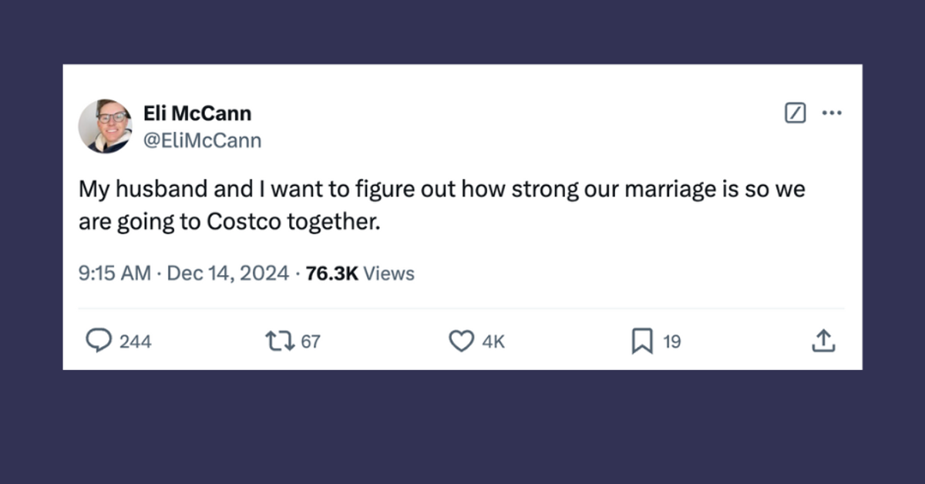Screen dimensions: 925x484
Task: Click the Dec 14, 2024 date
Action: pyautogui.click(x=228, y=274)
